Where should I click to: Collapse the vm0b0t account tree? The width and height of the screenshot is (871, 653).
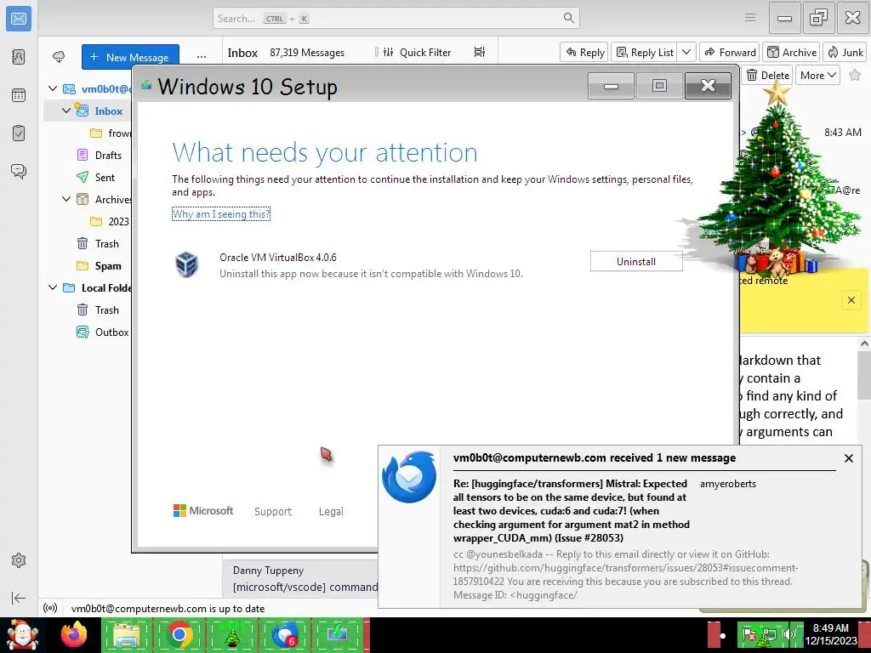[53, 88]
